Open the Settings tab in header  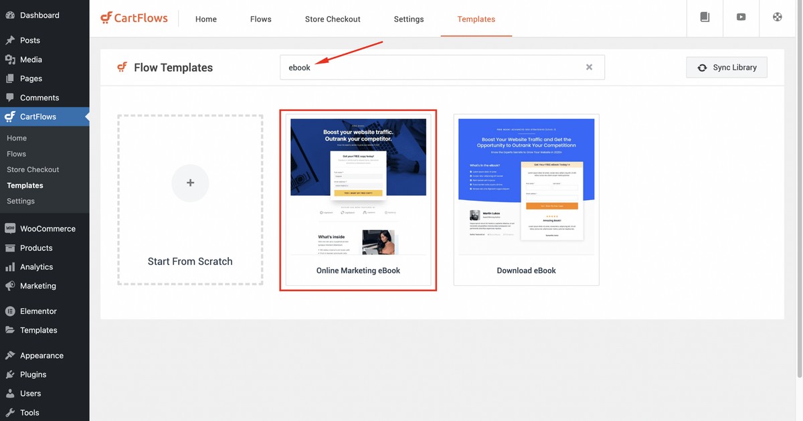[409, 19]
